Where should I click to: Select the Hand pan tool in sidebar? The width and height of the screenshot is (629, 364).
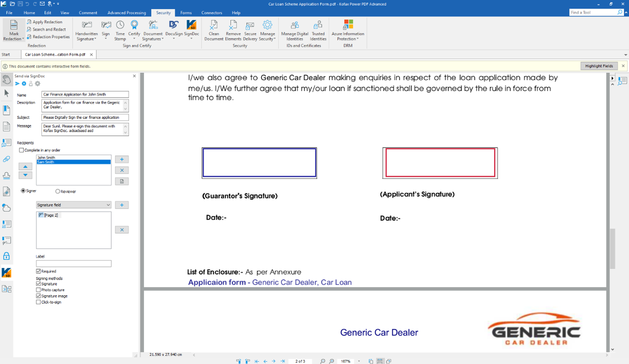[x=6, y=79]
